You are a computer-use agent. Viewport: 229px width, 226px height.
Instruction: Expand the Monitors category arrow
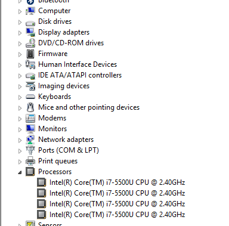coord(20,129)
